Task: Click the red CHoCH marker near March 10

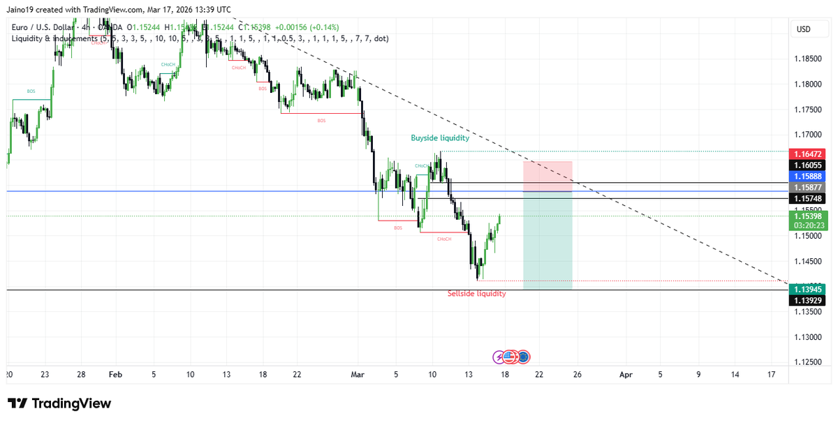Action: click(x=444, y=239)
